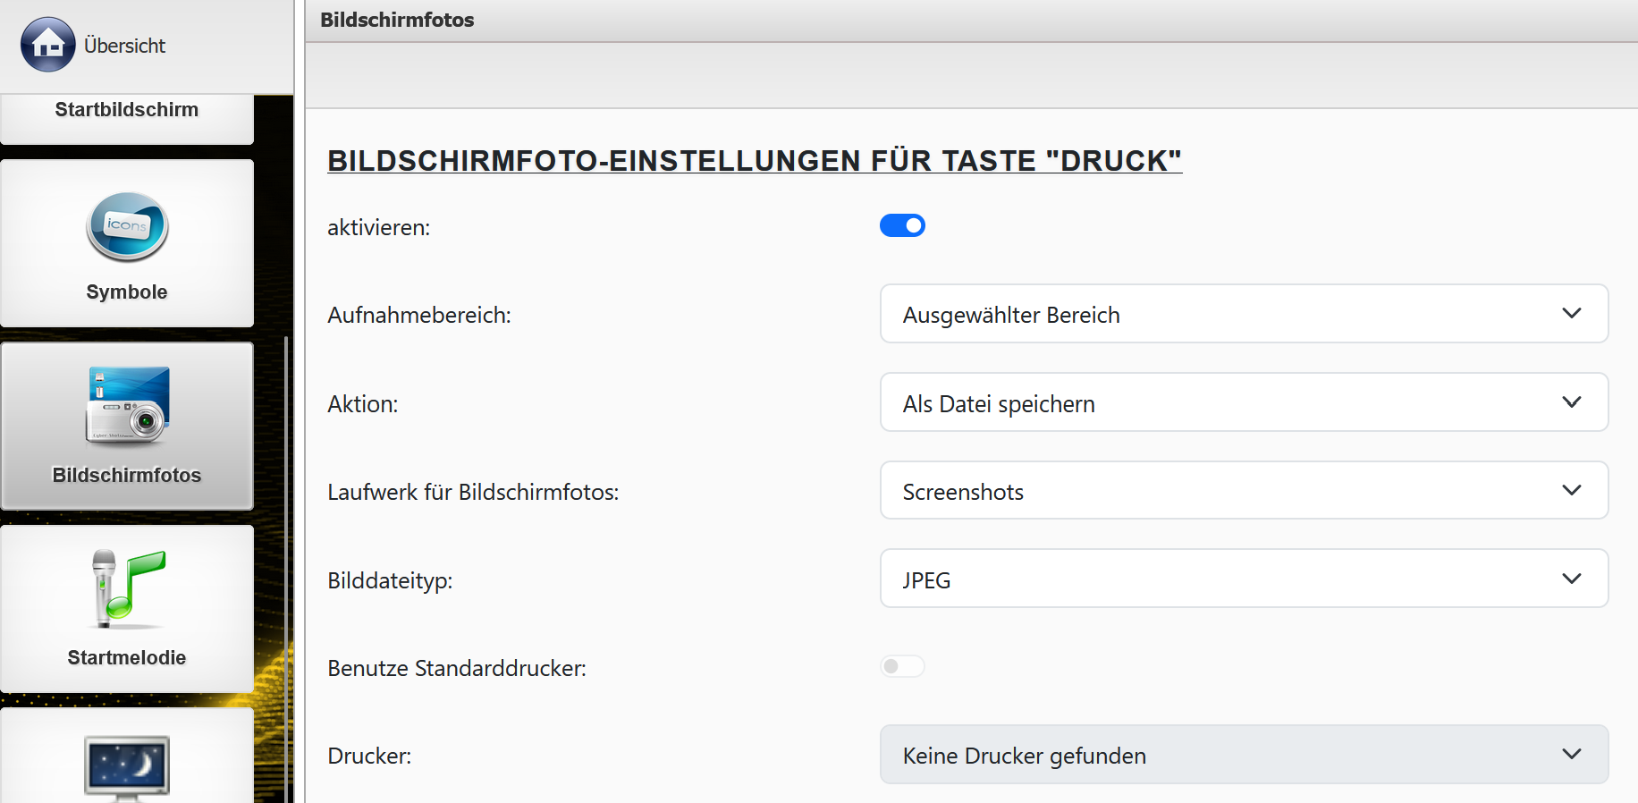The height and width of the screenshot is (803, 1638).
Task: Open the Aufnahmebereich dropdown
Action: (x=1243, y=314)
